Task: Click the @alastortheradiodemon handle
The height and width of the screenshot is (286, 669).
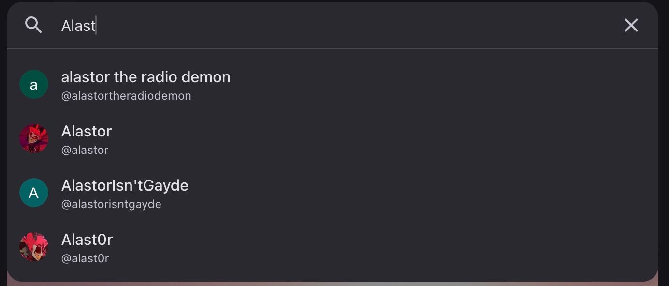Action: (x=126, y=96)
